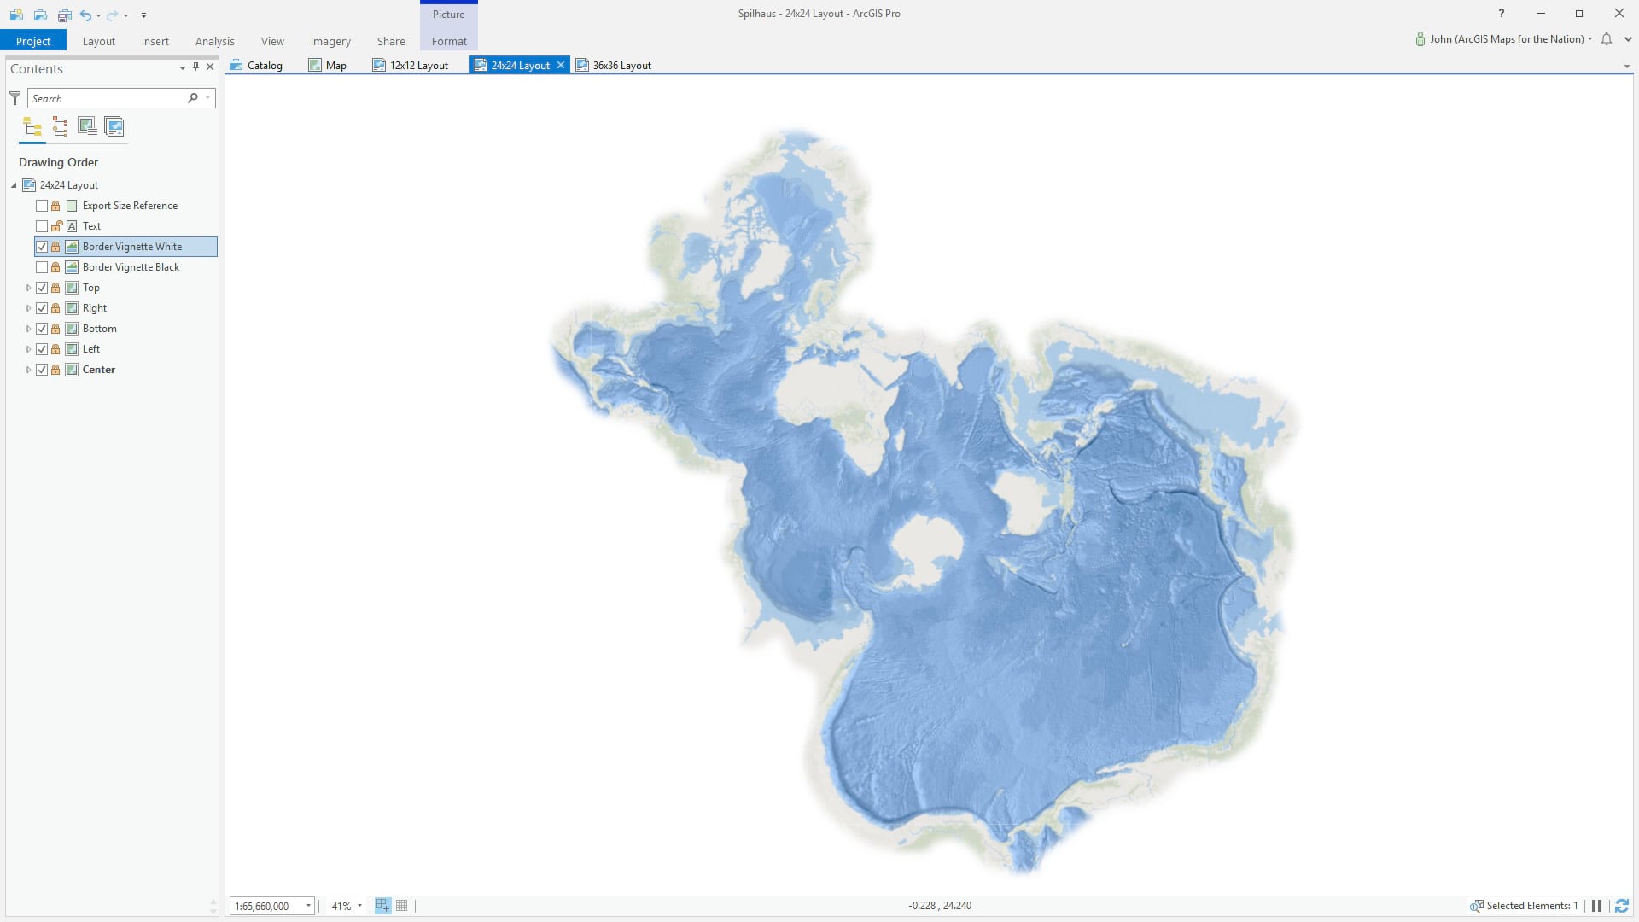Enable the Border Vignette Black checkbox
The width and height of the screenshot is (1639, 922).
[x=42, y=267]
